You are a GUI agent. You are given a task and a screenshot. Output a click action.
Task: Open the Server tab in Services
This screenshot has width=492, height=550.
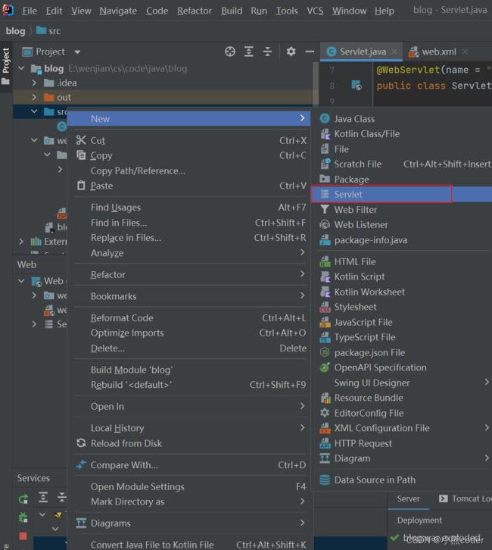click(408, 498)
